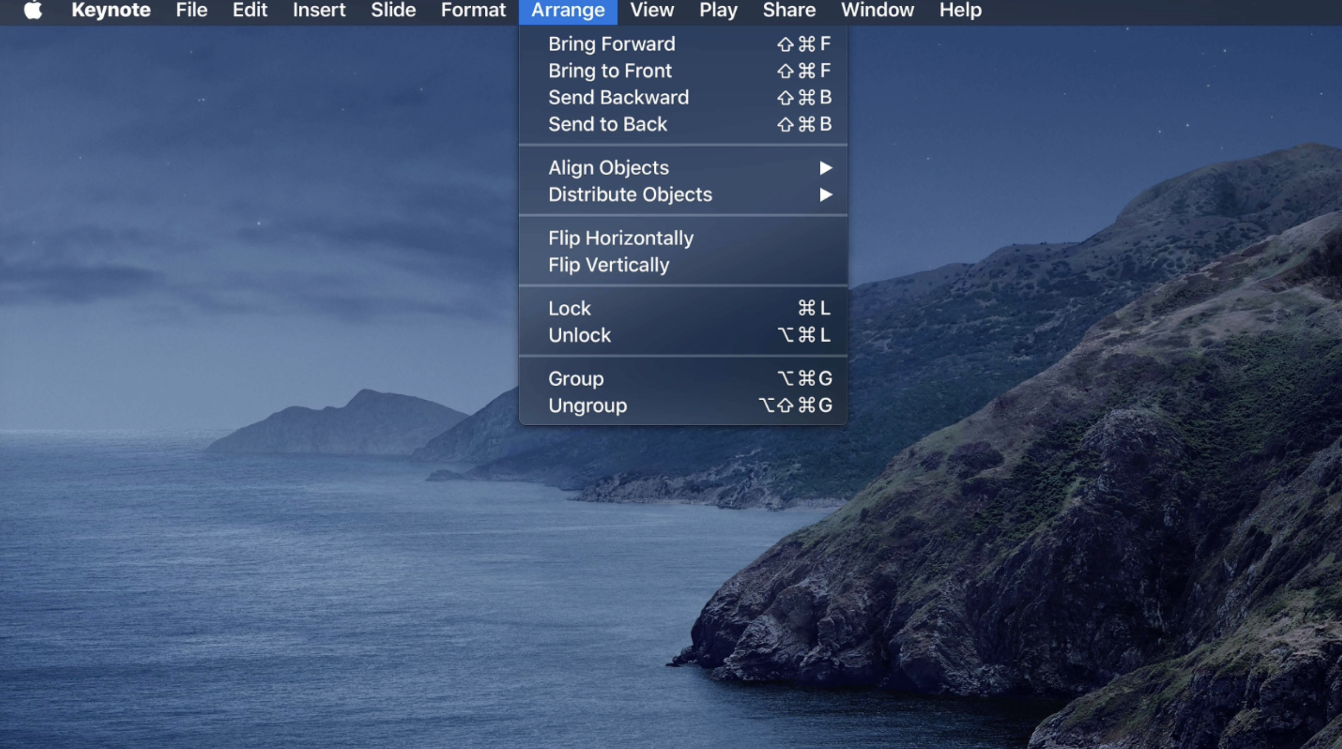The image size is (1342, 749).
Task: Open the Insert menu
Action: [319, 10]
